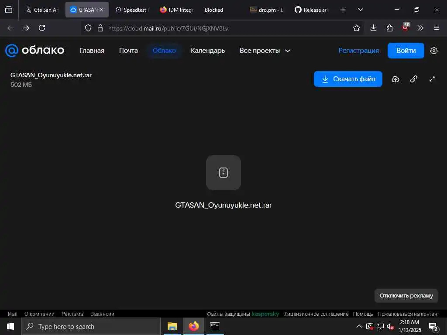Switch to IDM Integration tab
This screenshot has height=335, width=447.
(176, 10)
